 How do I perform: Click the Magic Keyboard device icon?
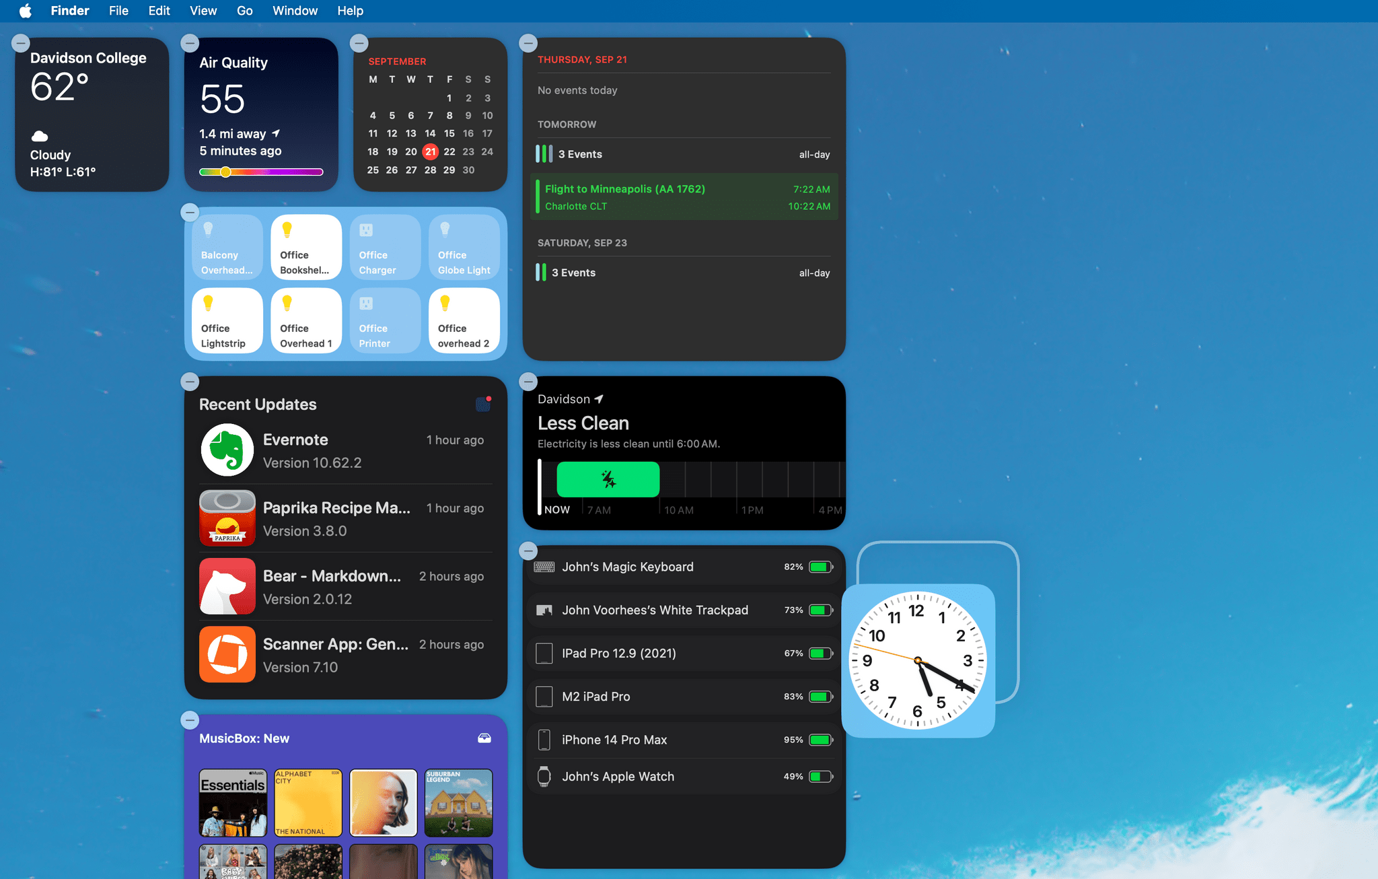544,567
